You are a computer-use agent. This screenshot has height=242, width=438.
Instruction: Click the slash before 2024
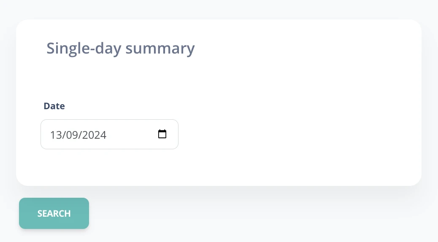click(x=81, y=135)
